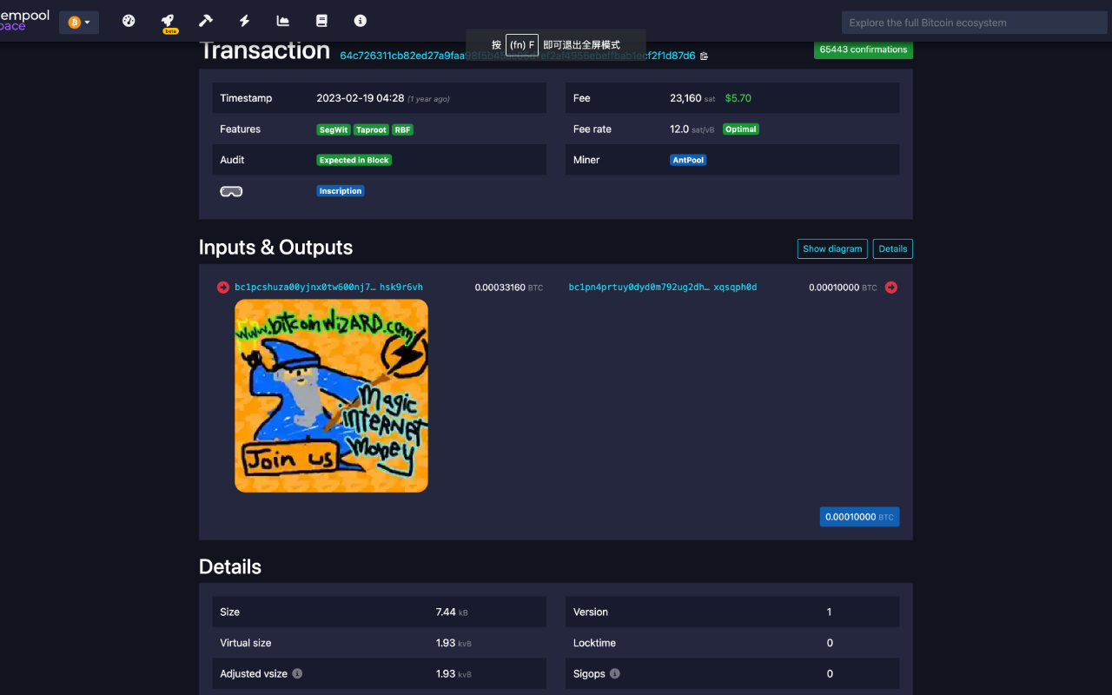Open the Bitcoin Wizard inscription image
The height and width of the screenshot is (695, 1112).
coord(331,396)
